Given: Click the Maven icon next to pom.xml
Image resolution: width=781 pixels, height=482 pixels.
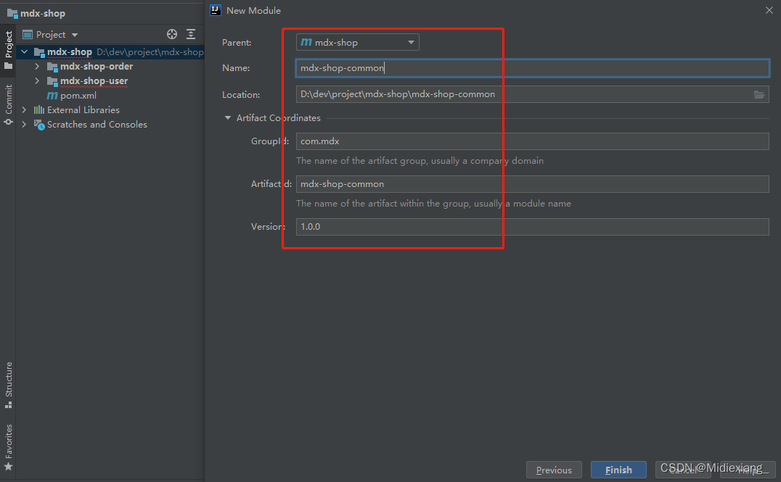Looking at the screenshot, I should click(x=52, y=96).
